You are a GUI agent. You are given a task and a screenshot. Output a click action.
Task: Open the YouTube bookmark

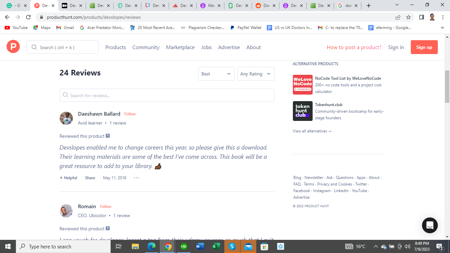[x=16, y=28]
